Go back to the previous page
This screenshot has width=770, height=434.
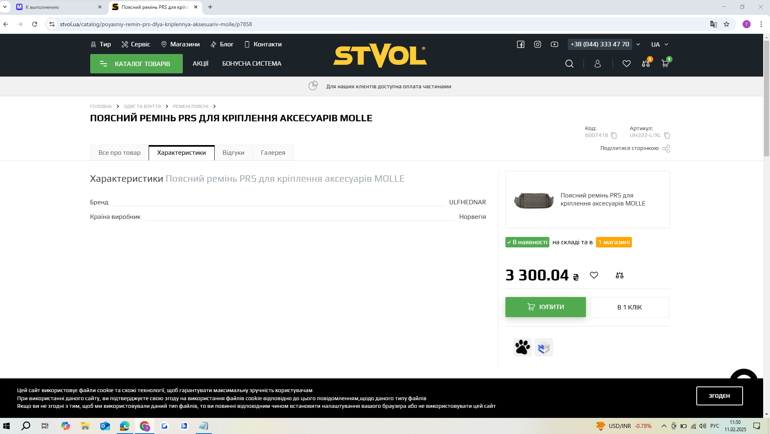(6, 24)
